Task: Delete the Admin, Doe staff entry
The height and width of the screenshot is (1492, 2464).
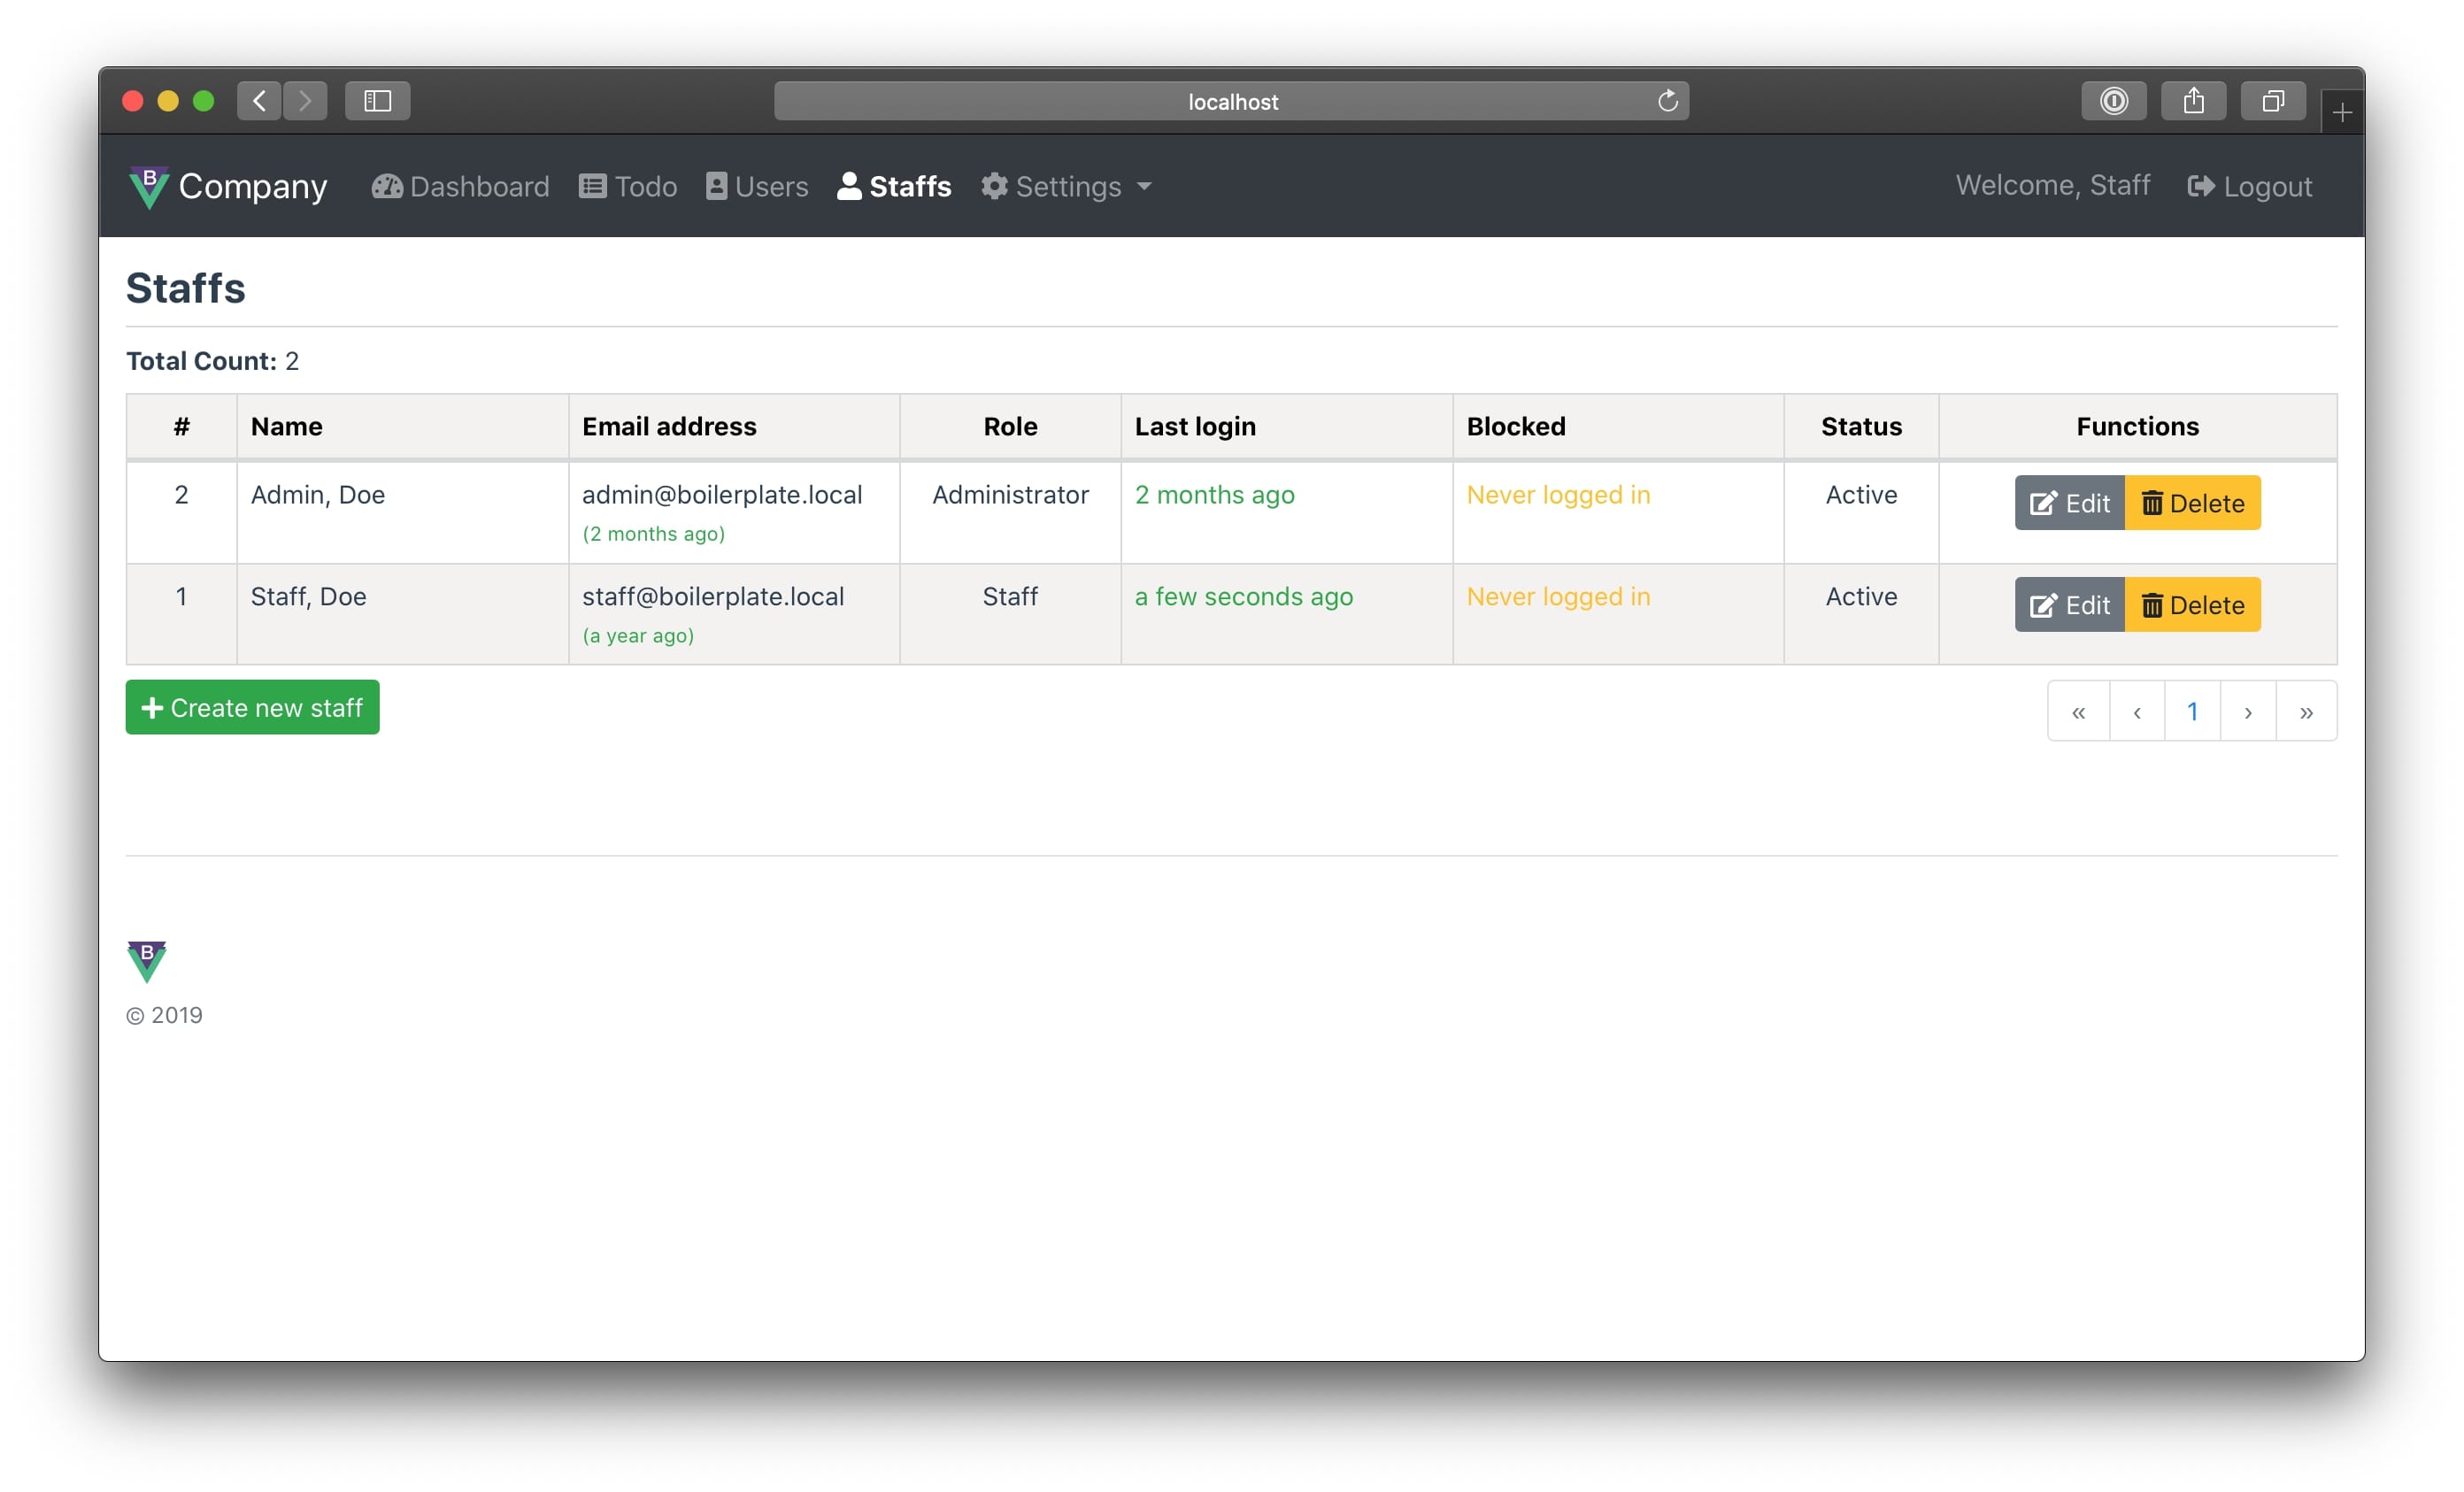Action: (x=2192, y=503)
